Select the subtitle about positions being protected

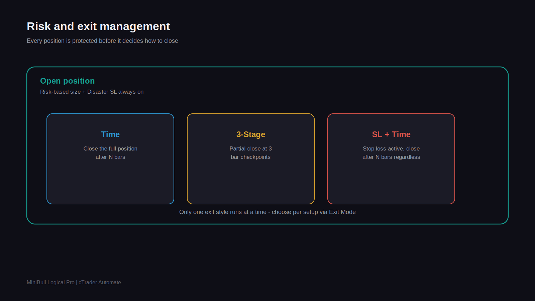(x=102, y=41)
